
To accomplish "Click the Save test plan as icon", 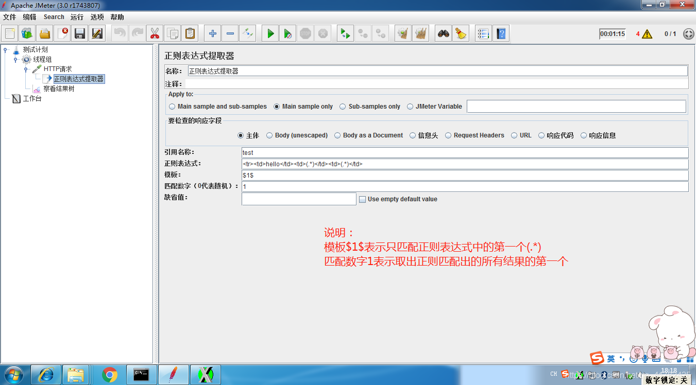I will click(x=97, y=34).
